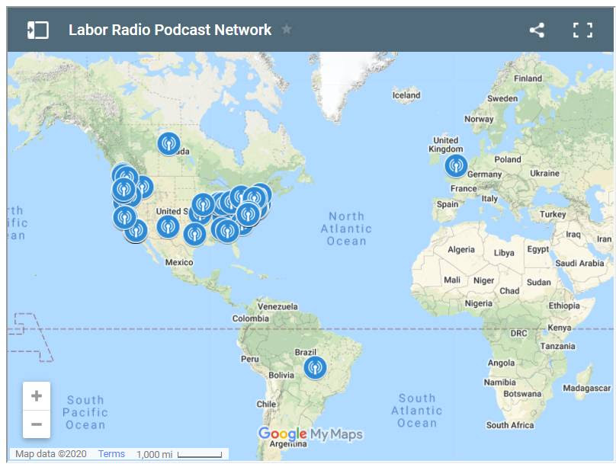Click the Ethiopia label

click(x=564, y=306)
